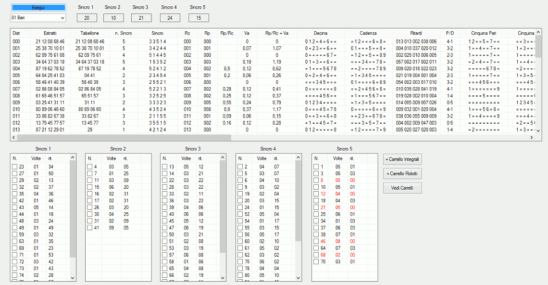
Task: Click the Decina column header
Action: tap(321, 33)
